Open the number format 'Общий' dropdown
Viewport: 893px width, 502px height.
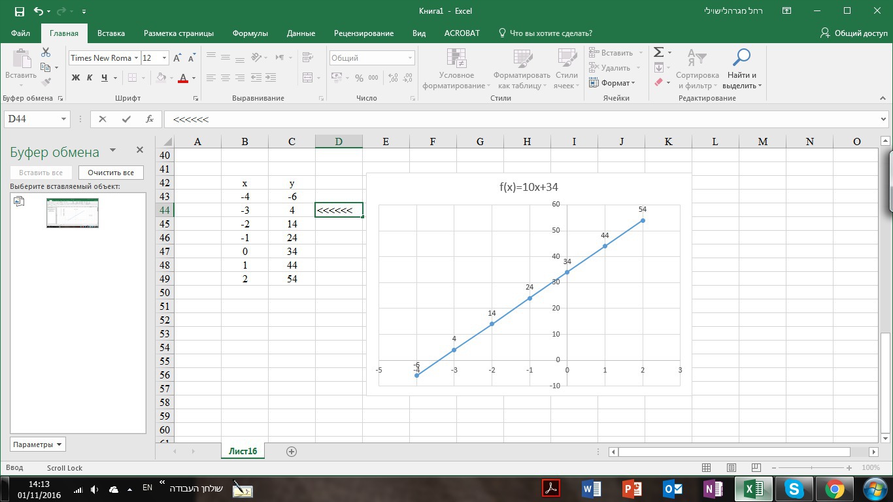point(410,58)
